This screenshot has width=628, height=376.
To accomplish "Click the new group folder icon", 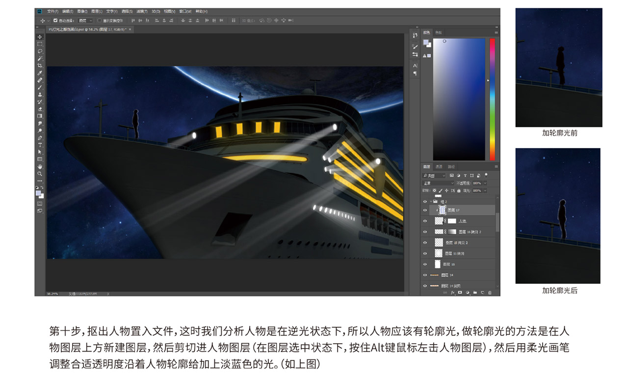I will [475, 292].
